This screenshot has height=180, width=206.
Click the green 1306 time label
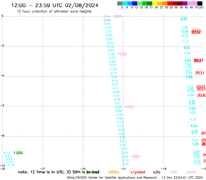point(18,153)
